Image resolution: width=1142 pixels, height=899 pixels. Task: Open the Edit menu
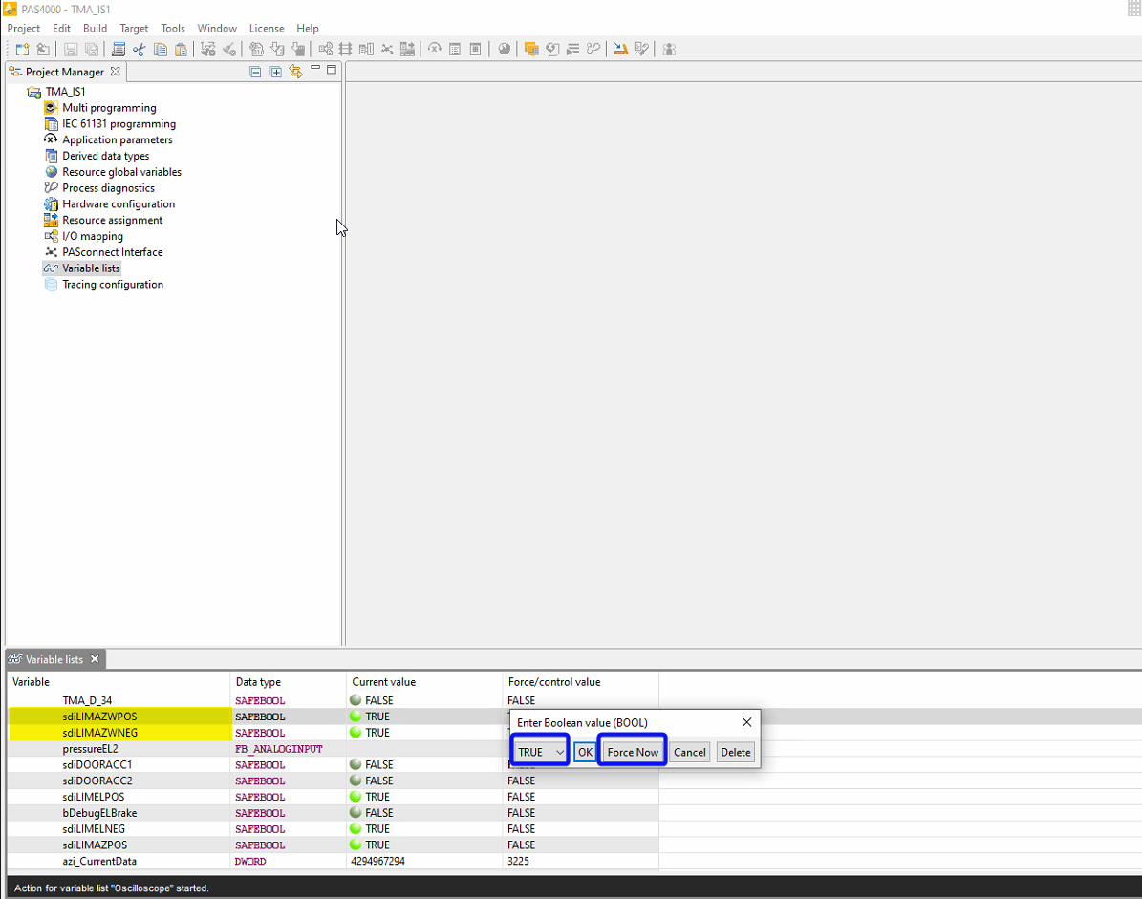[x=62, y=29]
